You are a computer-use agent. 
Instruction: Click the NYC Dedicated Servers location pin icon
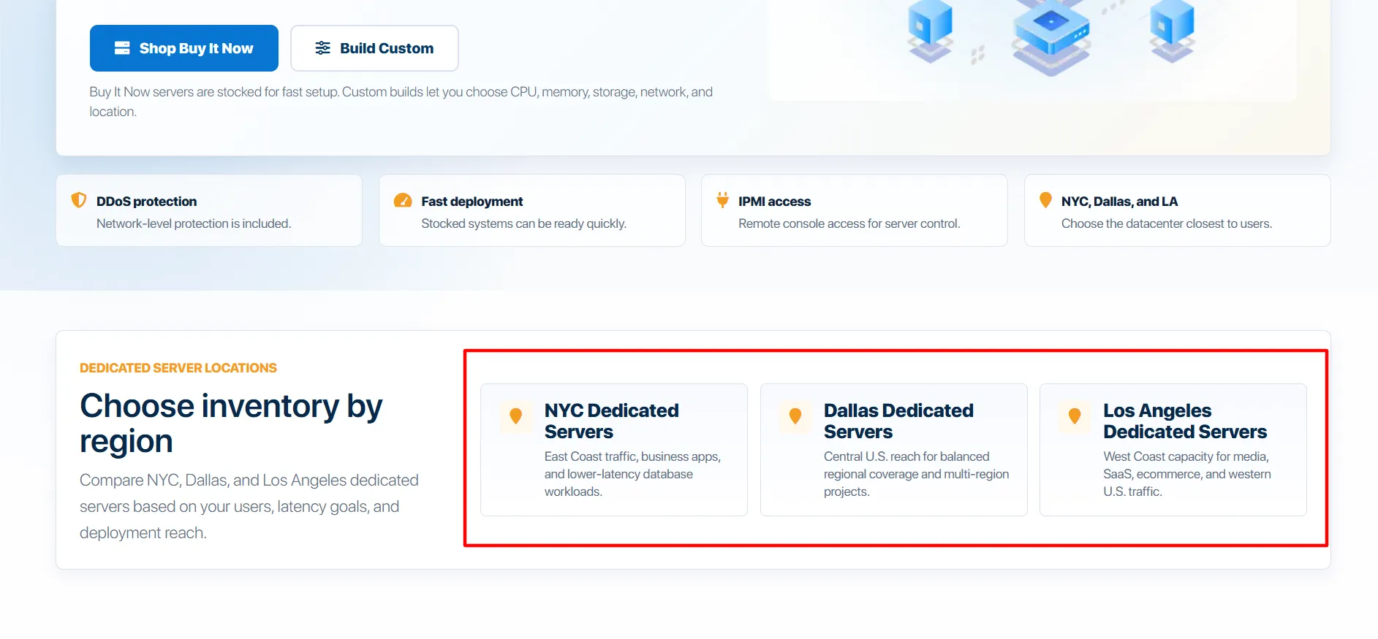click(516, 416)
